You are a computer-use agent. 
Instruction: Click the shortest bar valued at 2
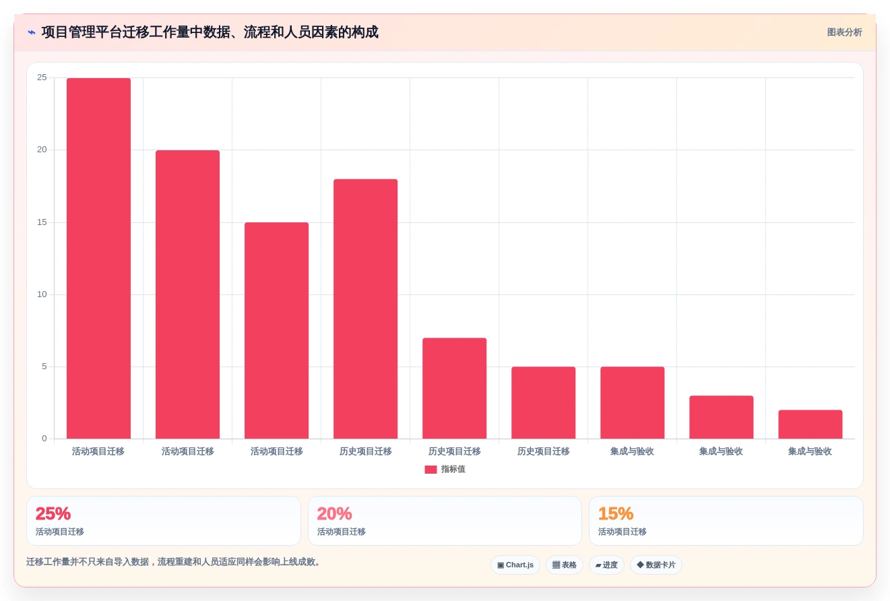[810, 424]
